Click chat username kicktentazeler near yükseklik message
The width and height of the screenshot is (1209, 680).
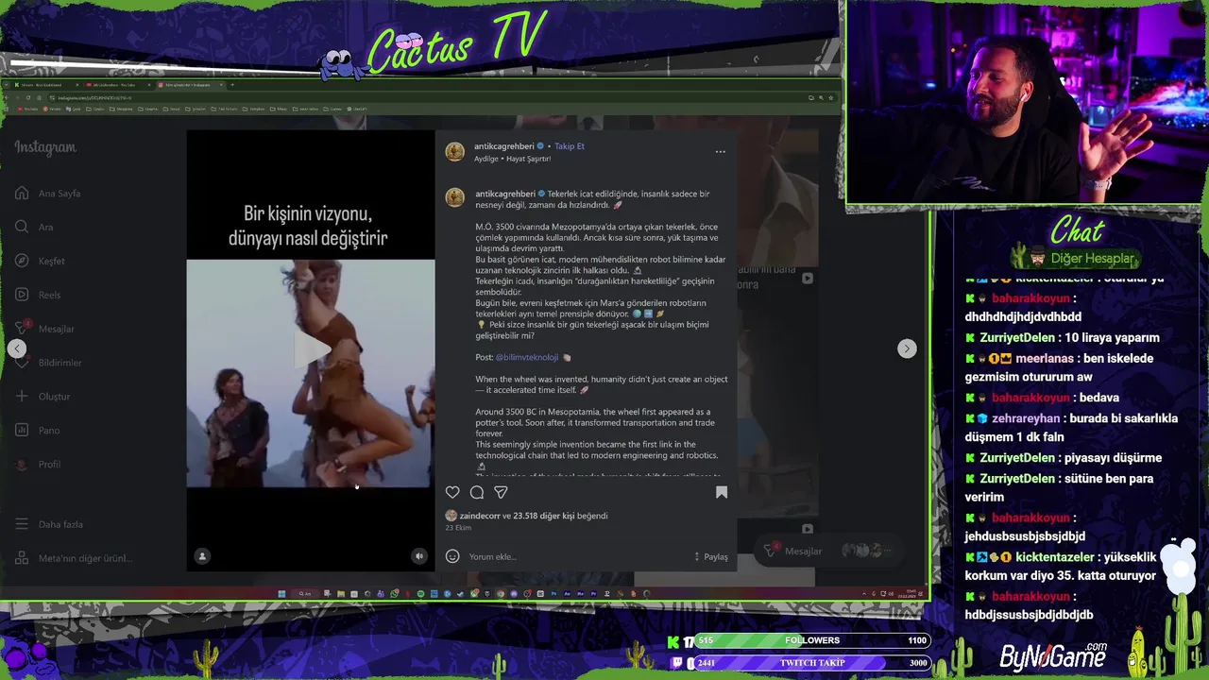tap(1054, 557)
